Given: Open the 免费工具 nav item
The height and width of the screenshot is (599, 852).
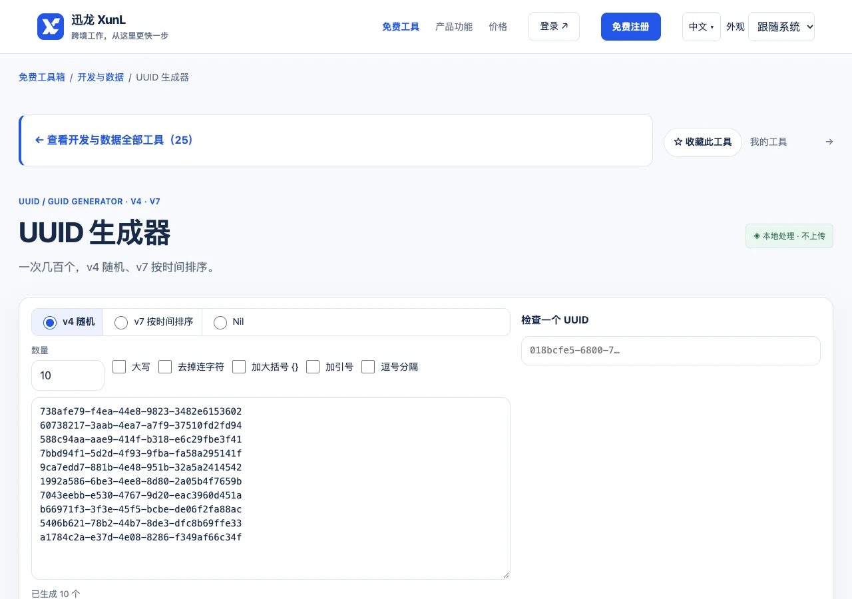Looking at the screenshot, I should (401, 27).
